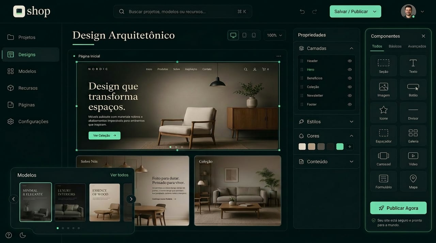This screenshot has height=243, width=436.
Task: Switch to tablet preview mode
Action: click(x=244, y=35)
